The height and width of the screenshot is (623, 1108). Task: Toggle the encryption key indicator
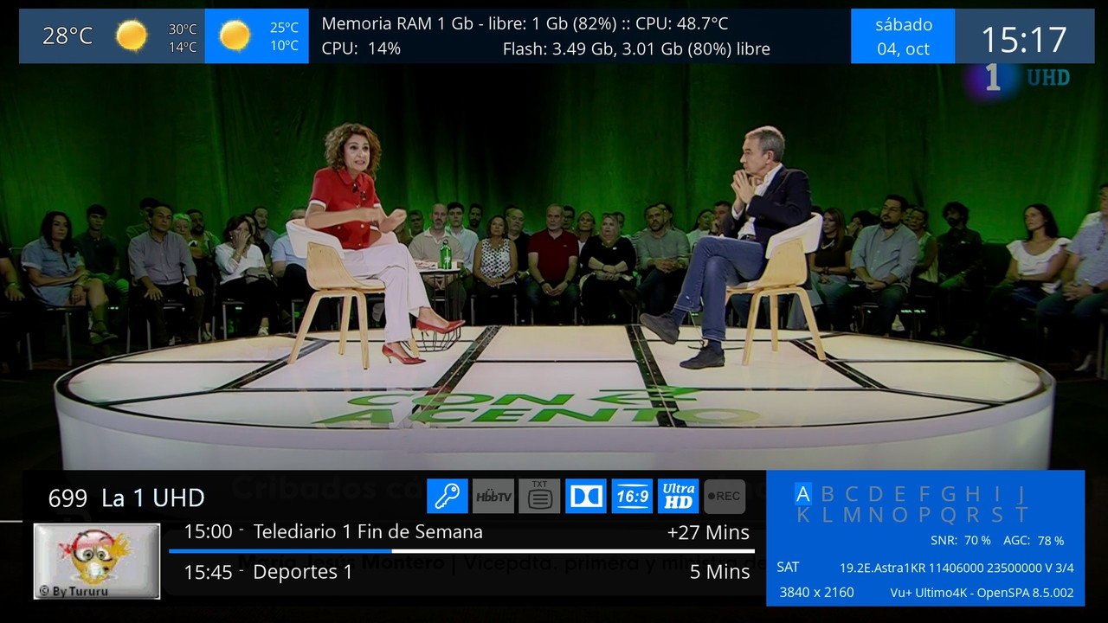tap(447, 496)
